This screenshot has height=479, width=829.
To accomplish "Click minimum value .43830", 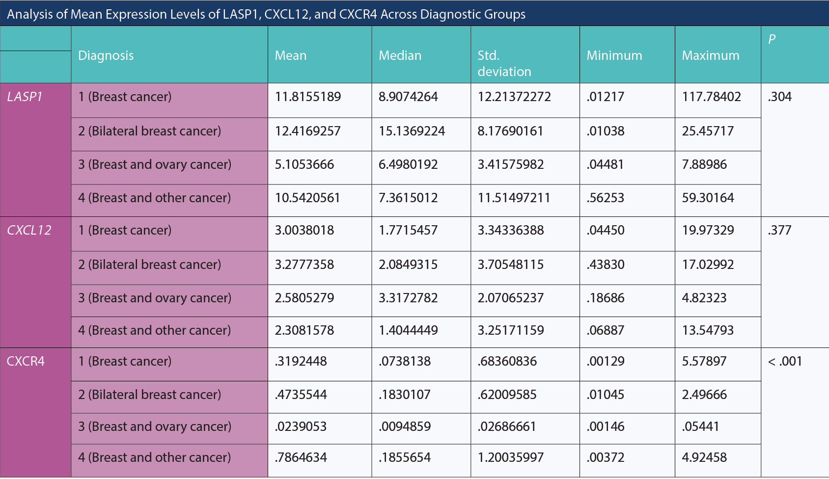I will pos(606,265).
